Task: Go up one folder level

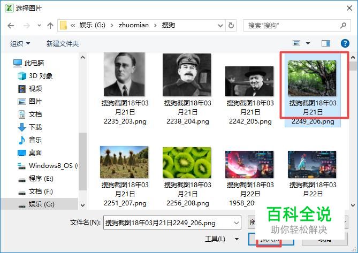Action: (x=50, y=25)
